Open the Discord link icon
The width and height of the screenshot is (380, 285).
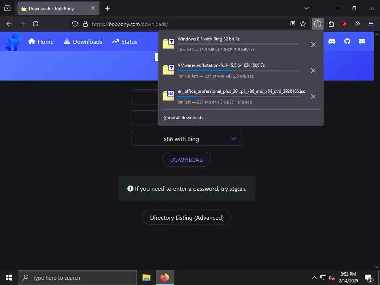tap(332, 42)
